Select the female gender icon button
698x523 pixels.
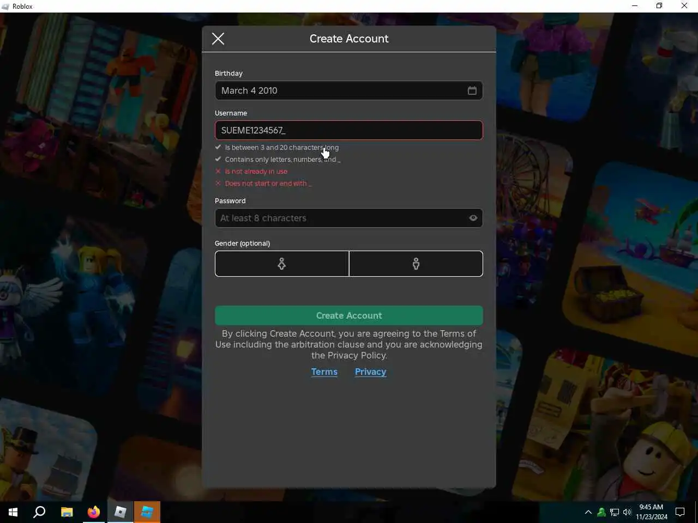[x=282, y=264]
